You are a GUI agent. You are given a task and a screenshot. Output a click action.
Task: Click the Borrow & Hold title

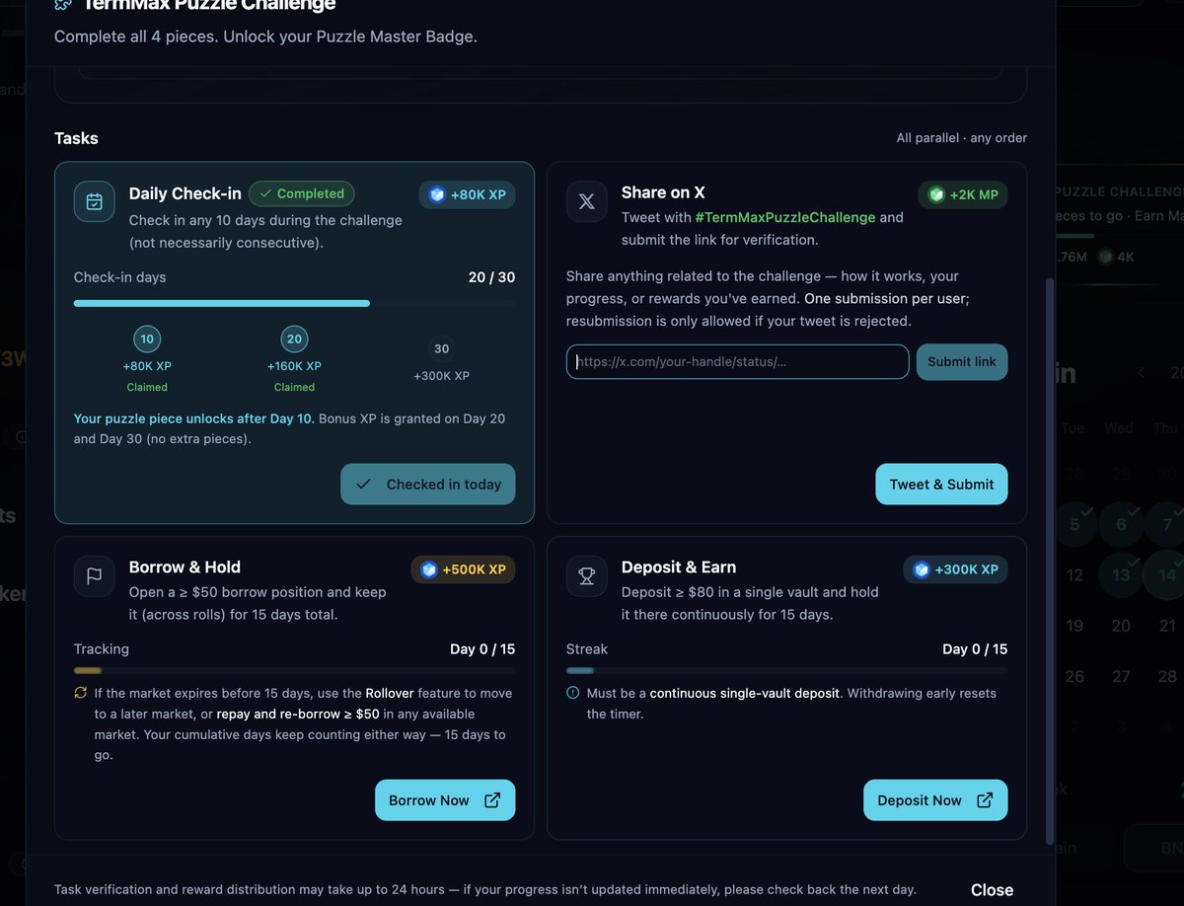pos(185,567)
